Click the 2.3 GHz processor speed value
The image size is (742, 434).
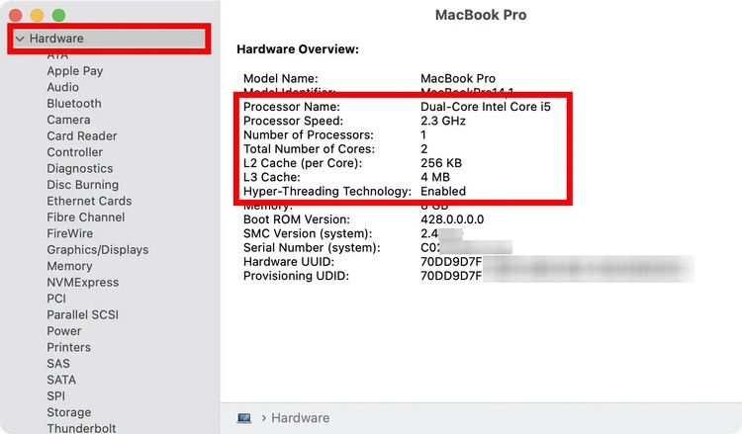click(443, 121)
